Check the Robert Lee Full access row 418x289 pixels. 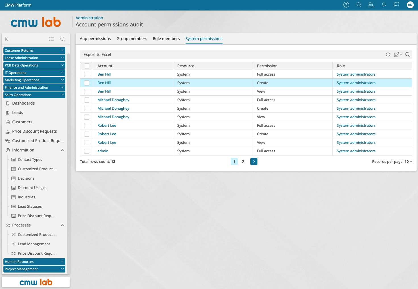click(x=87, y=126)
